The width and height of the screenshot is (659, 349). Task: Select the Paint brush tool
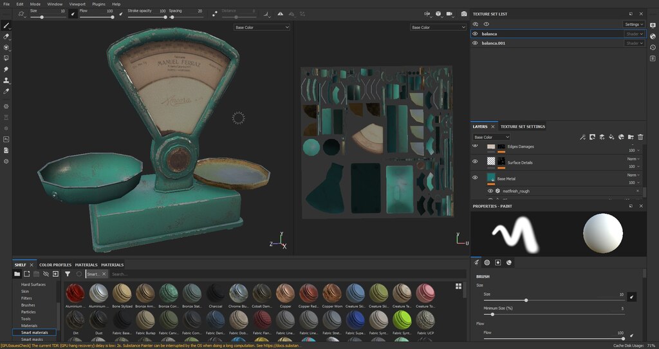tap(6, 25)
